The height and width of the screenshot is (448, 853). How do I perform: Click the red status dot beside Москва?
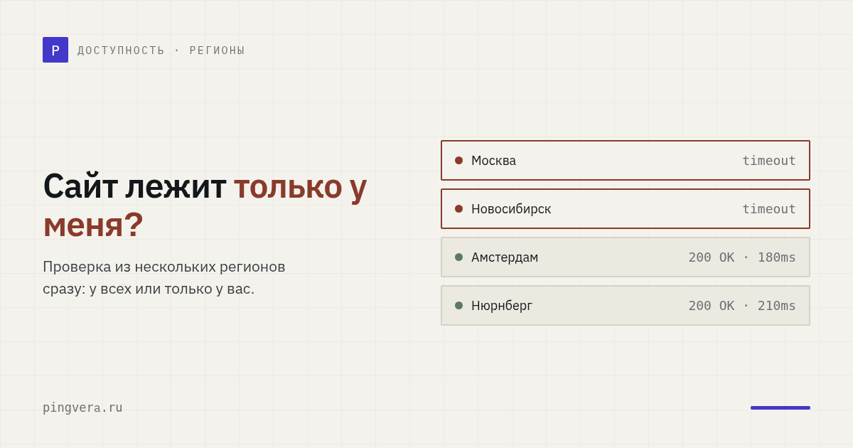(x=458, y=161)
